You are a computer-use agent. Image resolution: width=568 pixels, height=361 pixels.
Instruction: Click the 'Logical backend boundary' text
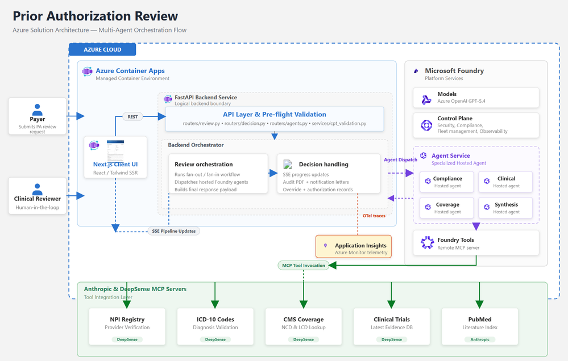[x=202, y=103]
